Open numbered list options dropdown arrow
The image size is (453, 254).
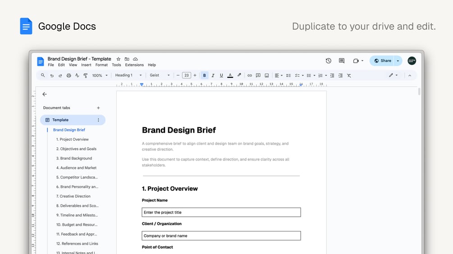326,76
